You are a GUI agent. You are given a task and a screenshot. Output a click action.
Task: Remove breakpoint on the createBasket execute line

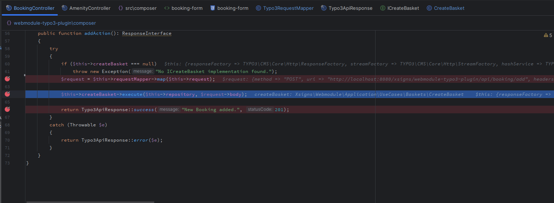click(x=8, y=94)
